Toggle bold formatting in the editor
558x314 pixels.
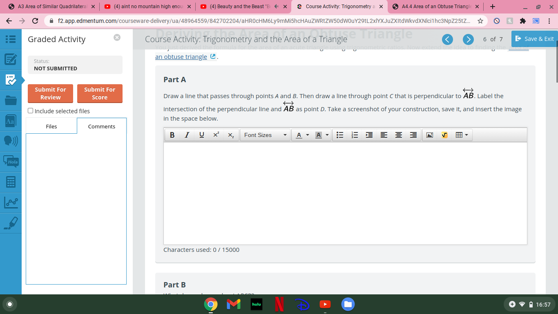coord(172,135)
